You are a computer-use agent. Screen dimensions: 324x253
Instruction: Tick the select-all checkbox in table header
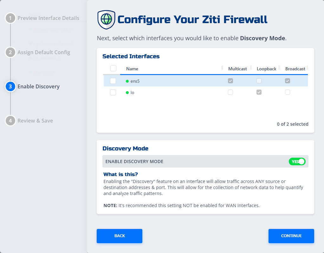point(113,68)
